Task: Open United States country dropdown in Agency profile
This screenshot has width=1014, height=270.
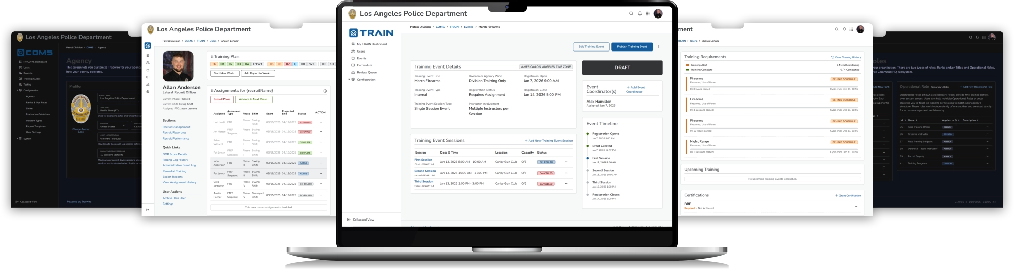Action: click(113, 125)
